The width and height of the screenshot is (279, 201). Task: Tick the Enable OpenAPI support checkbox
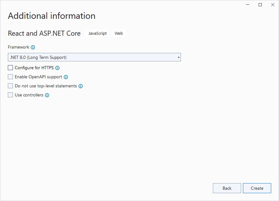[10, 77]
